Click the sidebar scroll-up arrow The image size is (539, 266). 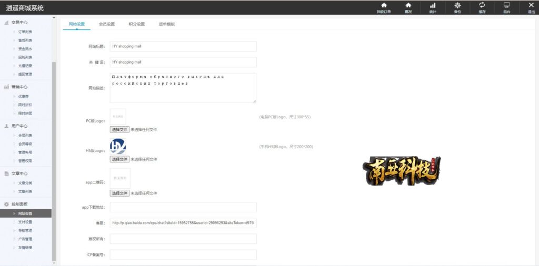[54, 17]
